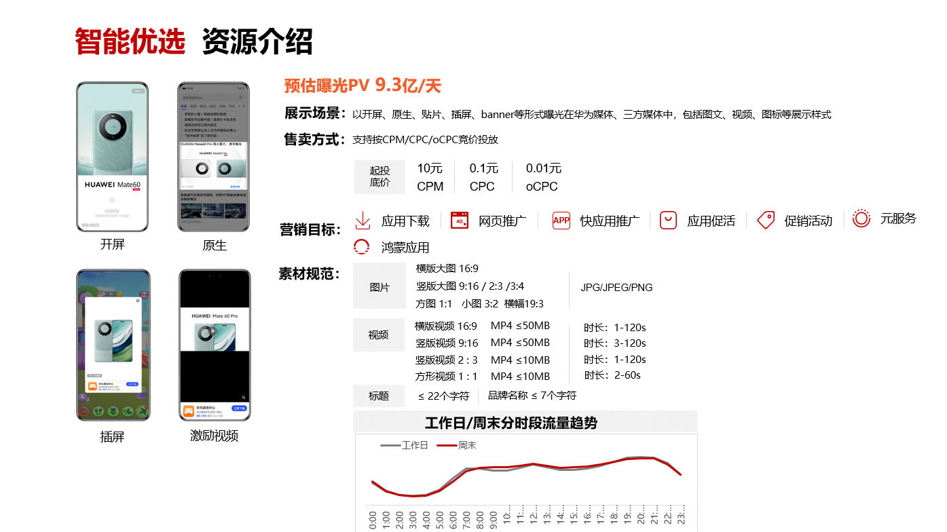Click the 预估曝光PV 9.3亿/天 heading

(x=363, y=85)
